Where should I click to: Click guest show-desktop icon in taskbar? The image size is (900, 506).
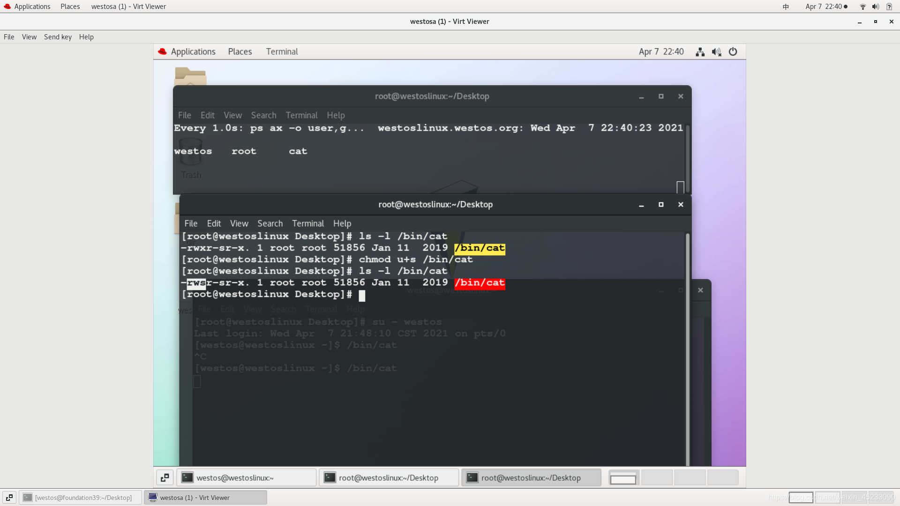(165, 477)
